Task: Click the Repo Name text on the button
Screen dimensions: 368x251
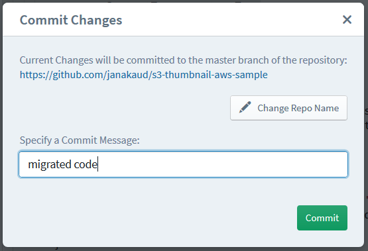Action: pos(315,108)
